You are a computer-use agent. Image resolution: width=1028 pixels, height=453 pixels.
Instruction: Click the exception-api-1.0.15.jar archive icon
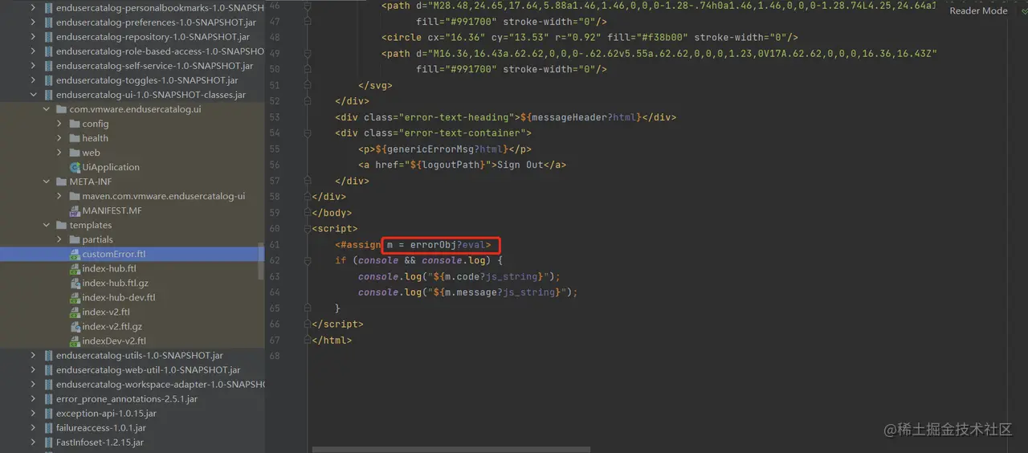point(48,413)
